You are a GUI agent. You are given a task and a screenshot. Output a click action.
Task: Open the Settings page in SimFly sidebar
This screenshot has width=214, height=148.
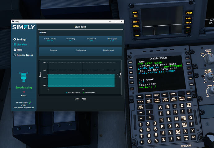(x=20, y=39)
